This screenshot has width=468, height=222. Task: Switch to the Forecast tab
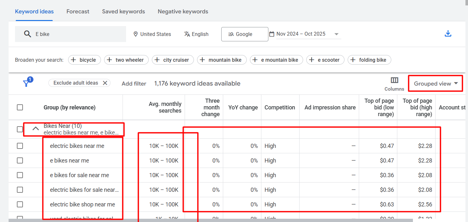[x=78, y=11]
